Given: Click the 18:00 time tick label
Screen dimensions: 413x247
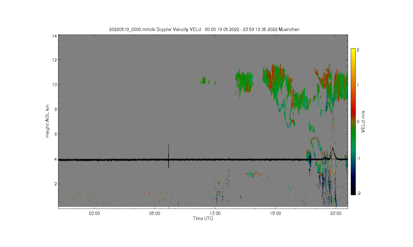Looking at the screenshot, I should [275, 213].
